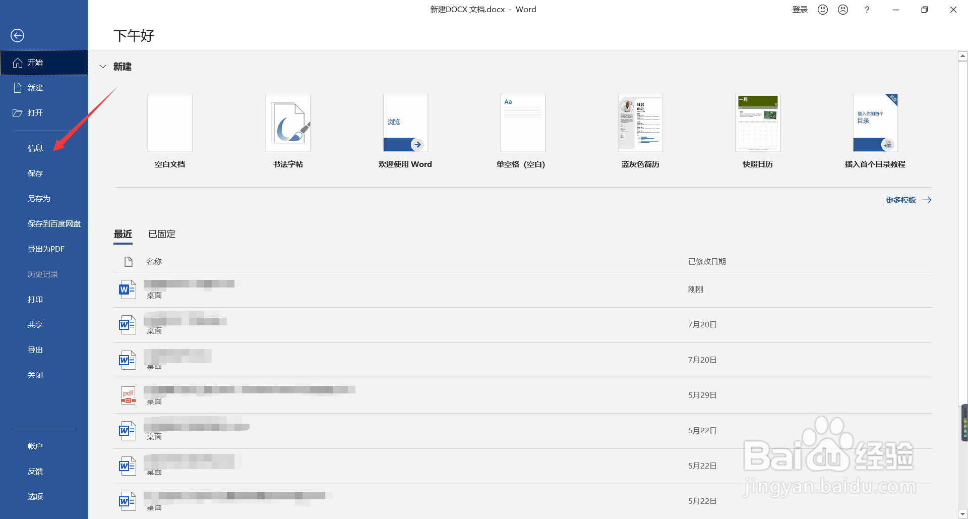Open the first 5月22日 Word document icon
Viewport: 968px width, 519px height.
pos(128,431)
